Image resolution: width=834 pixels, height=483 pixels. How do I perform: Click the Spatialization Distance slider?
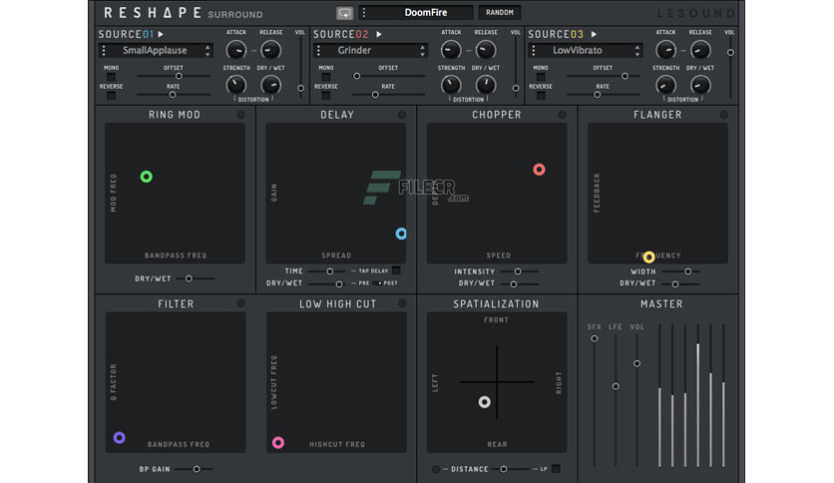tap(511, 469)
